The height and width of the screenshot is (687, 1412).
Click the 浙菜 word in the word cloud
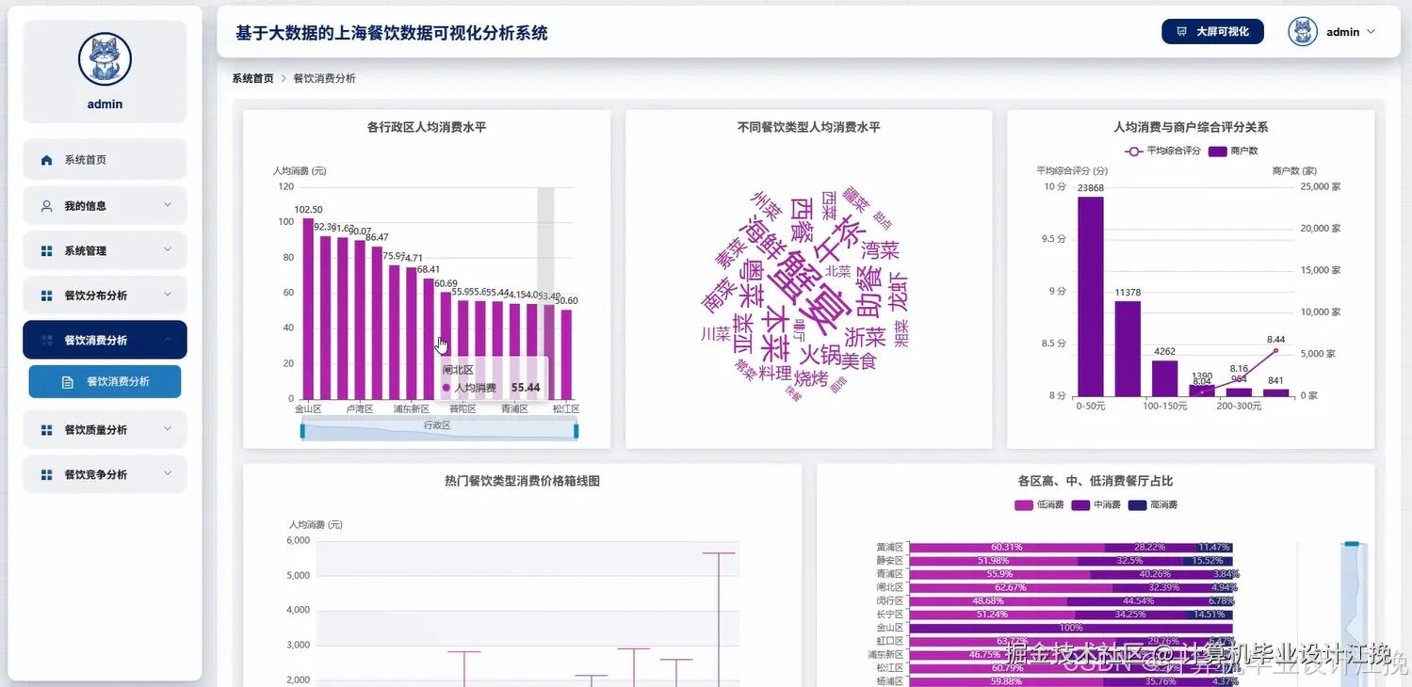[x=865, y=337]
